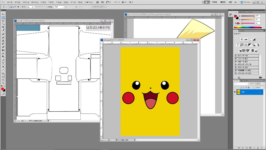This screenshot has height=150, width=266.
Task: Toggle visibility of the background layer
Action: point(235,92)
